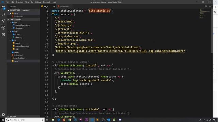The image size is (218, 122).
Task: Click the Windows Start button
Action: [x=3, y=120]
